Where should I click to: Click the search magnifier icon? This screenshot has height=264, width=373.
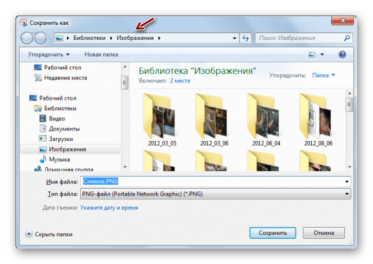pyautogui.click(x=347, y=38)
